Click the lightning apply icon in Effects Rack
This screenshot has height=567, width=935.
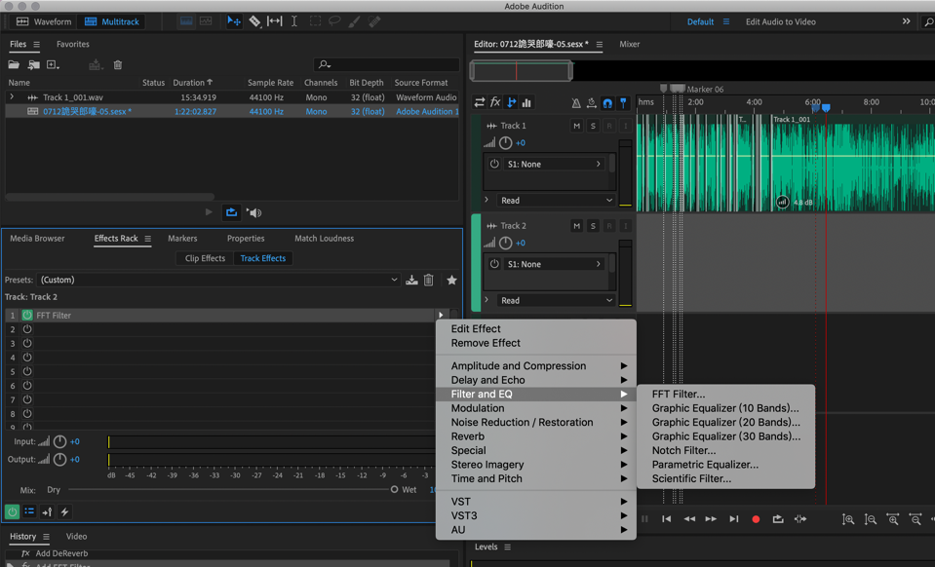coord(64,511)
